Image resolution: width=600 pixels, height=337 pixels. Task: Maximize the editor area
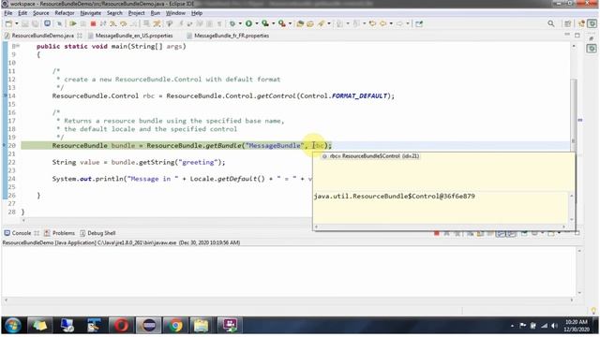tap(577, 35)
